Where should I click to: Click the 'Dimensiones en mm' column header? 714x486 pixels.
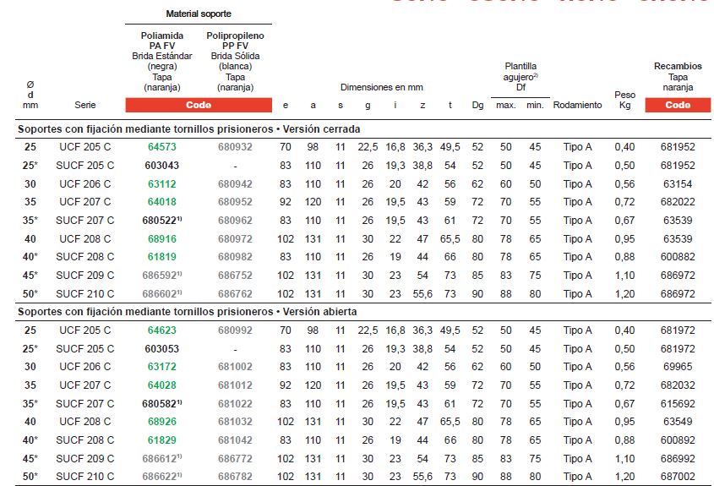pyautogui.click(x=382, y=87)
